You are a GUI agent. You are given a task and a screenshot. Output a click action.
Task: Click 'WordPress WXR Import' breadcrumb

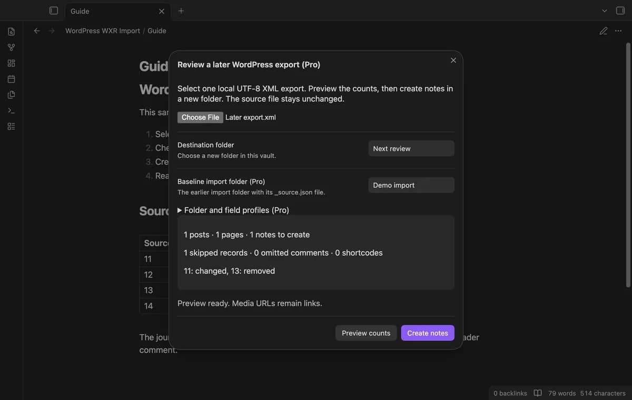click(103, 31)
